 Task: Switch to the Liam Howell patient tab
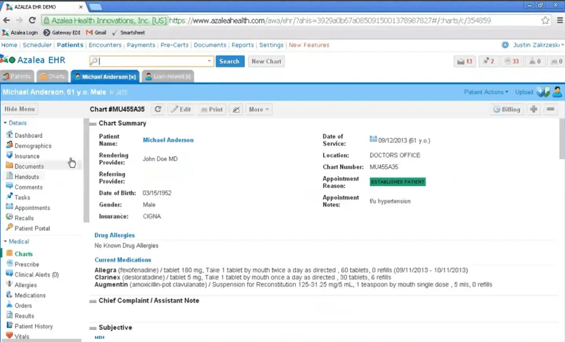(x=167, y=76)
